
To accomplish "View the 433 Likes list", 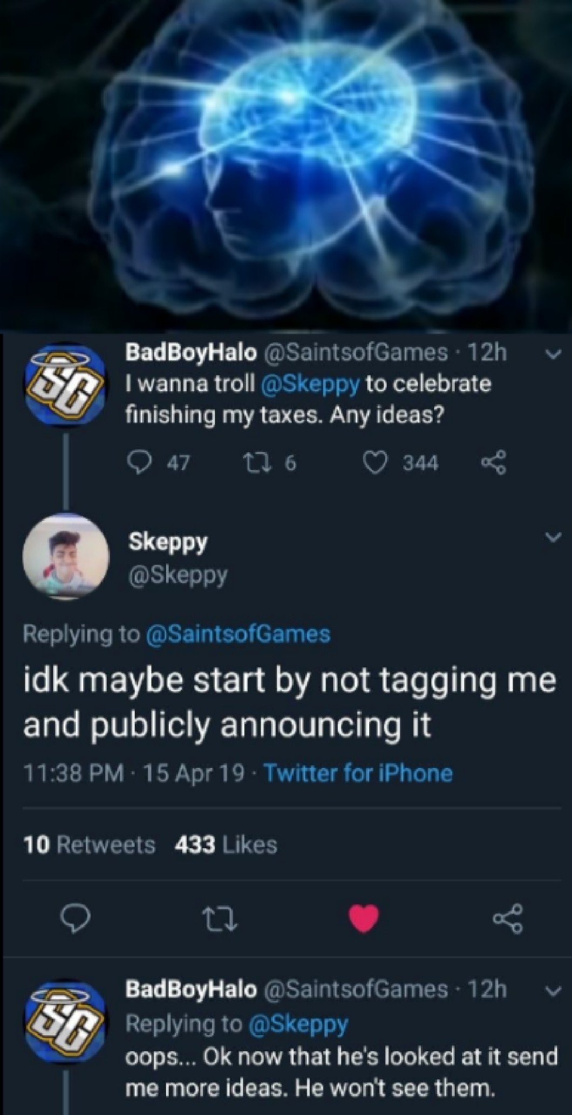I will coord(226,844).
